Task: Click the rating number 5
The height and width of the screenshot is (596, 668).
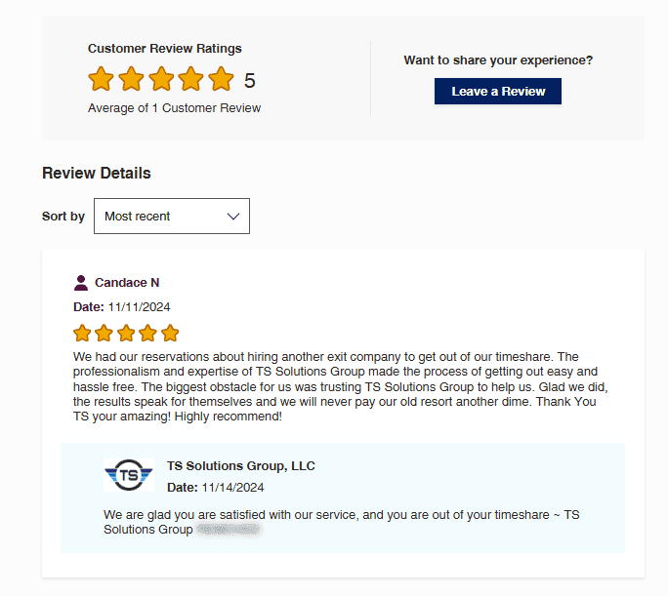Action: click(250, 81)
